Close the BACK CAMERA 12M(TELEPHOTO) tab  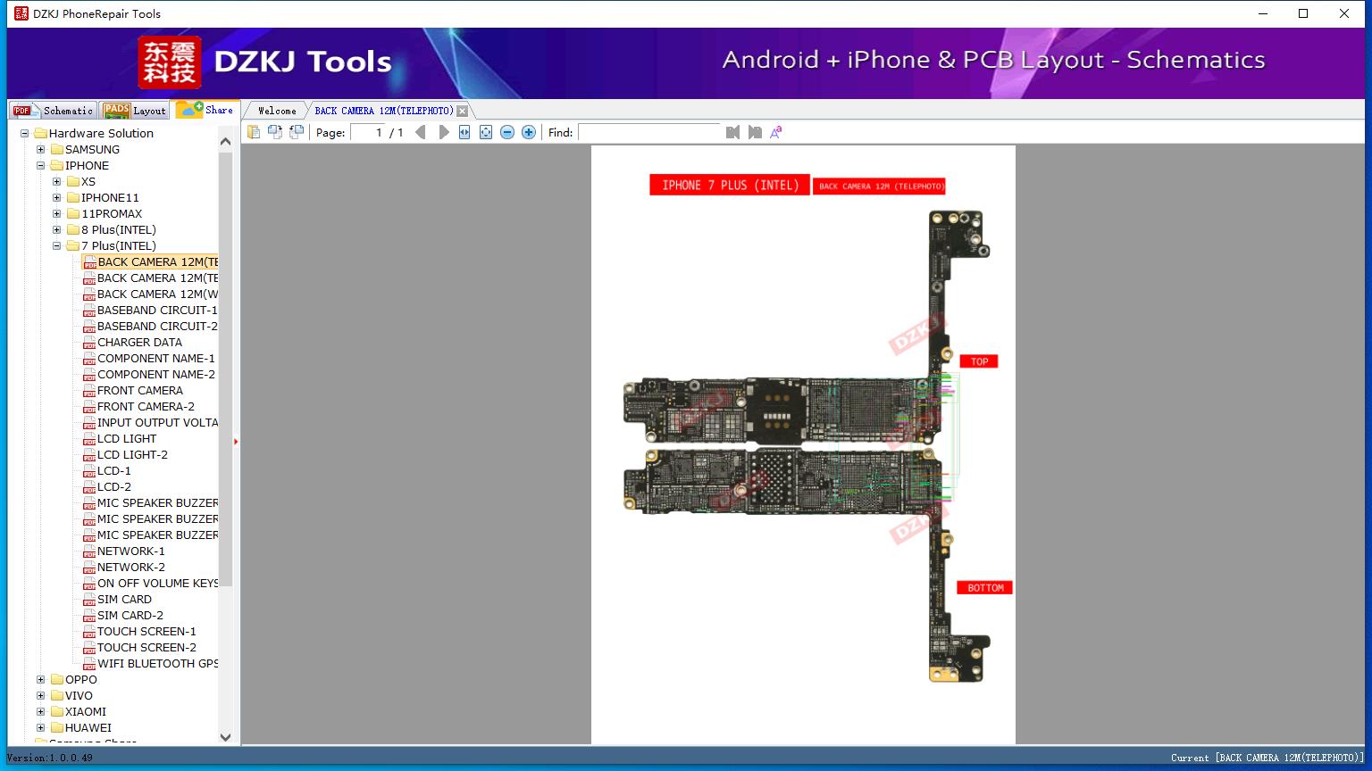coord(463,111)
